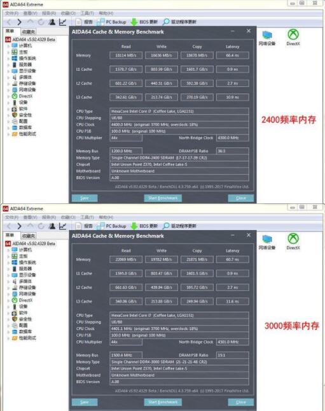Image resolution: width=325 pixels, height=411 pixels.
Task: Expand 性能测试 tree node in 2400频率内存 window
Action: click(x=8, y=134)
